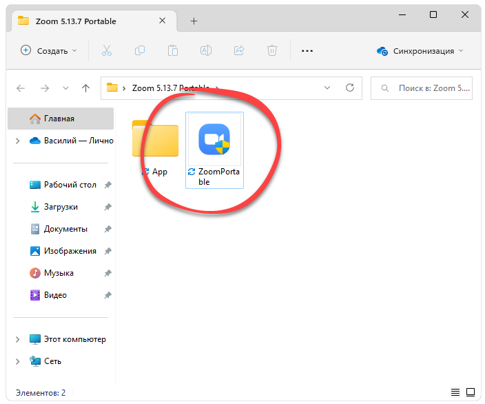Click the Paste clipboard icon

click(173, 50)
